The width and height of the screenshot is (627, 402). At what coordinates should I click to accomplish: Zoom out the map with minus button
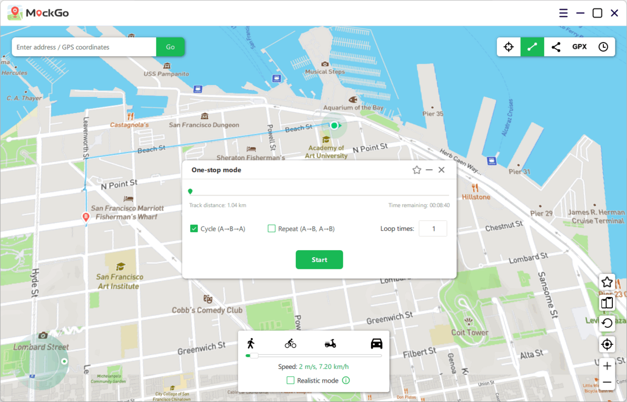point(607,382)
